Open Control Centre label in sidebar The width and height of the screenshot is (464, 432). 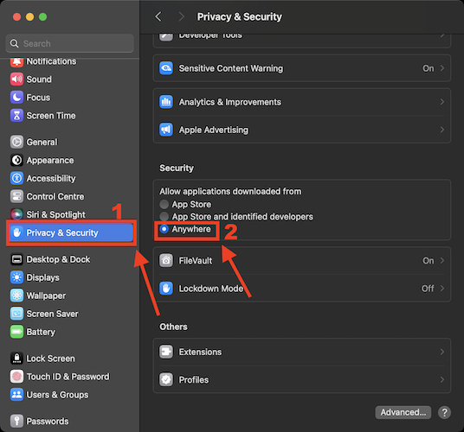pyautogui.click(x=55, y=196)
